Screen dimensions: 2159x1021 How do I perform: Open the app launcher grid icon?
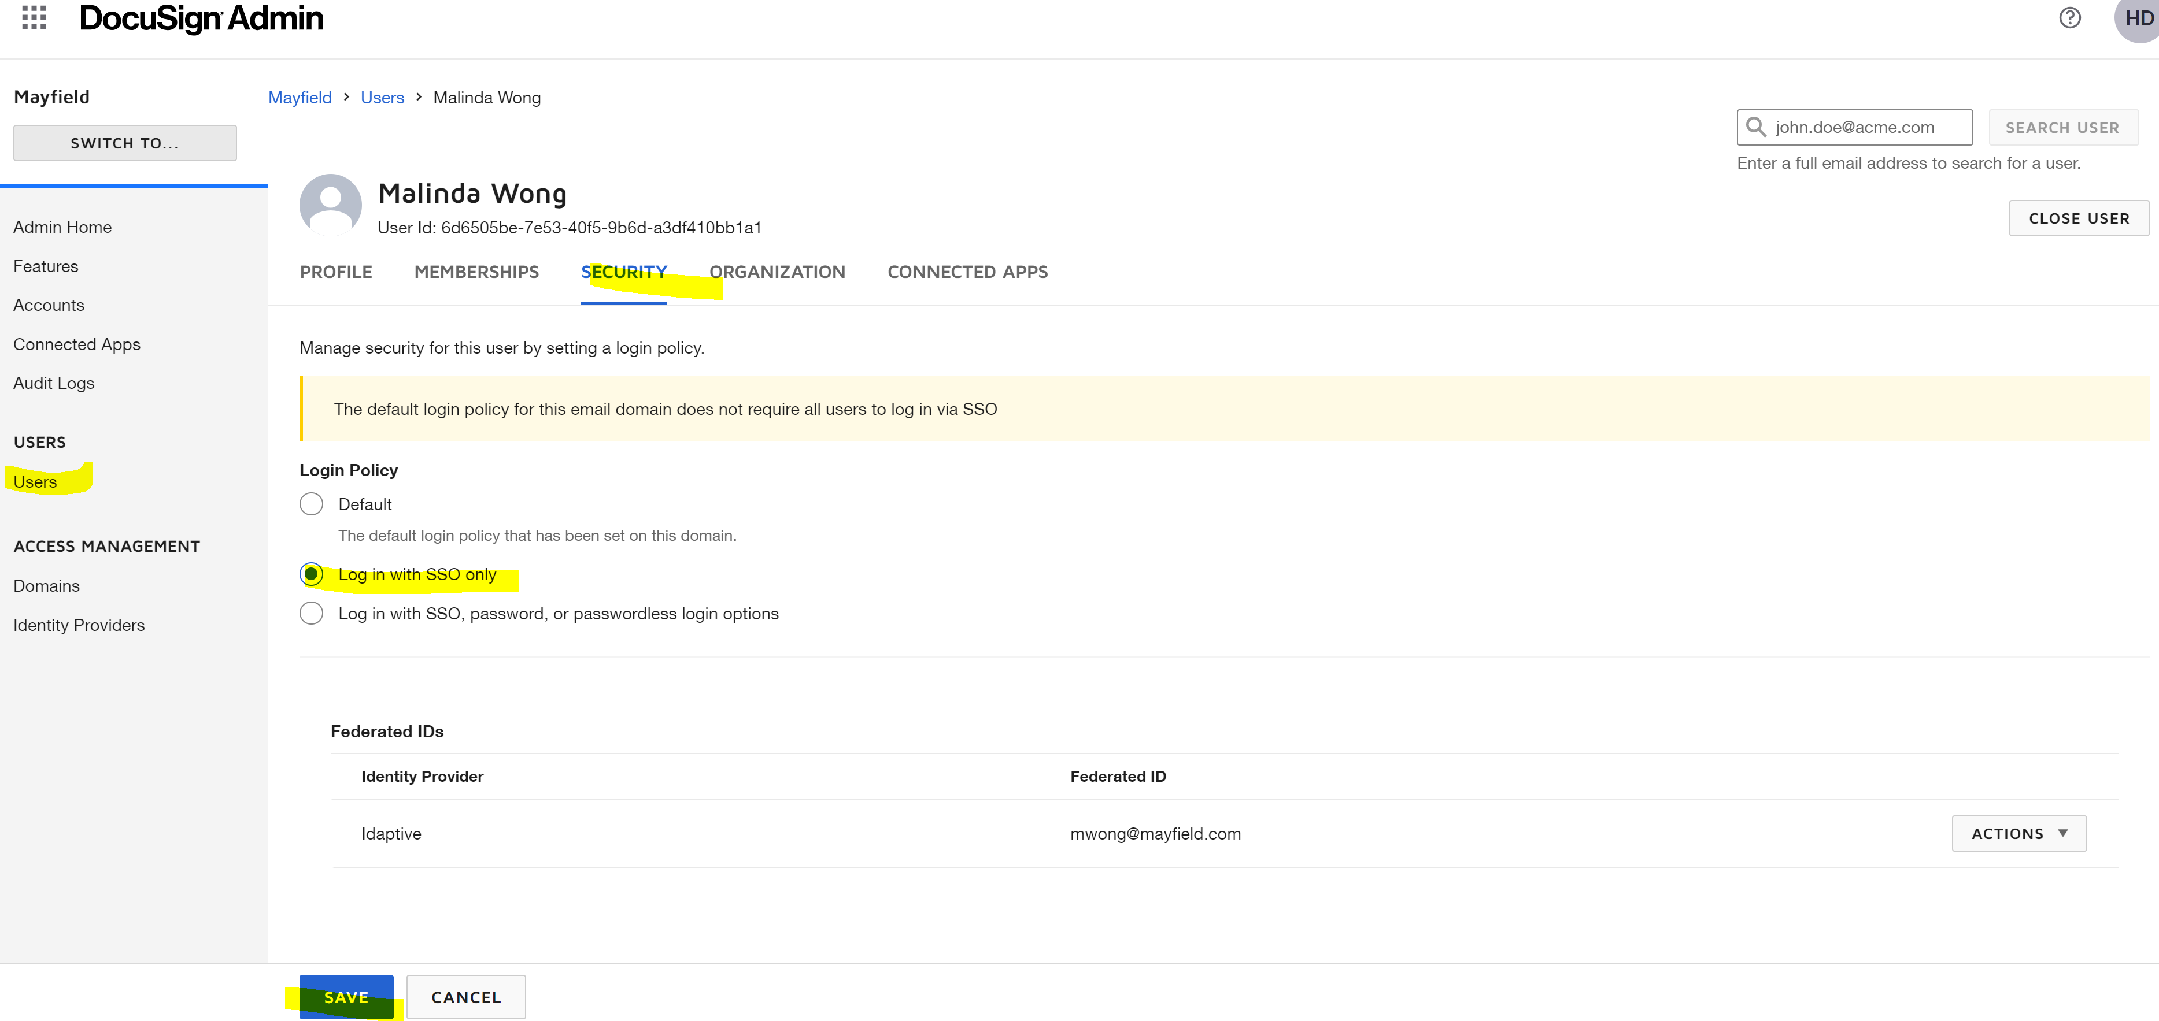click(34, 17)
